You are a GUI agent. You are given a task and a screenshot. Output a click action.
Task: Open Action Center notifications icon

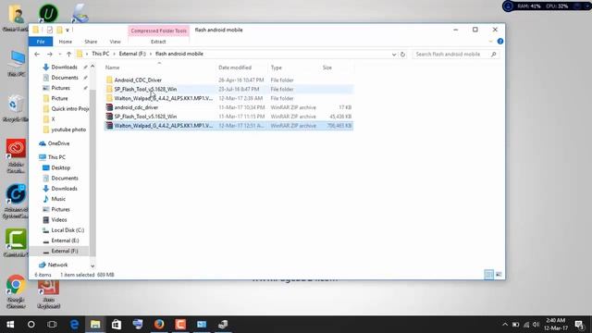(x=580, y=325)
